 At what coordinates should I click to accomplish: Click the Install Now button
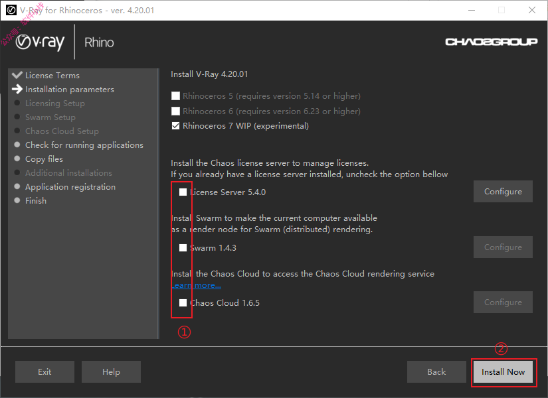[x=503, y=372]
